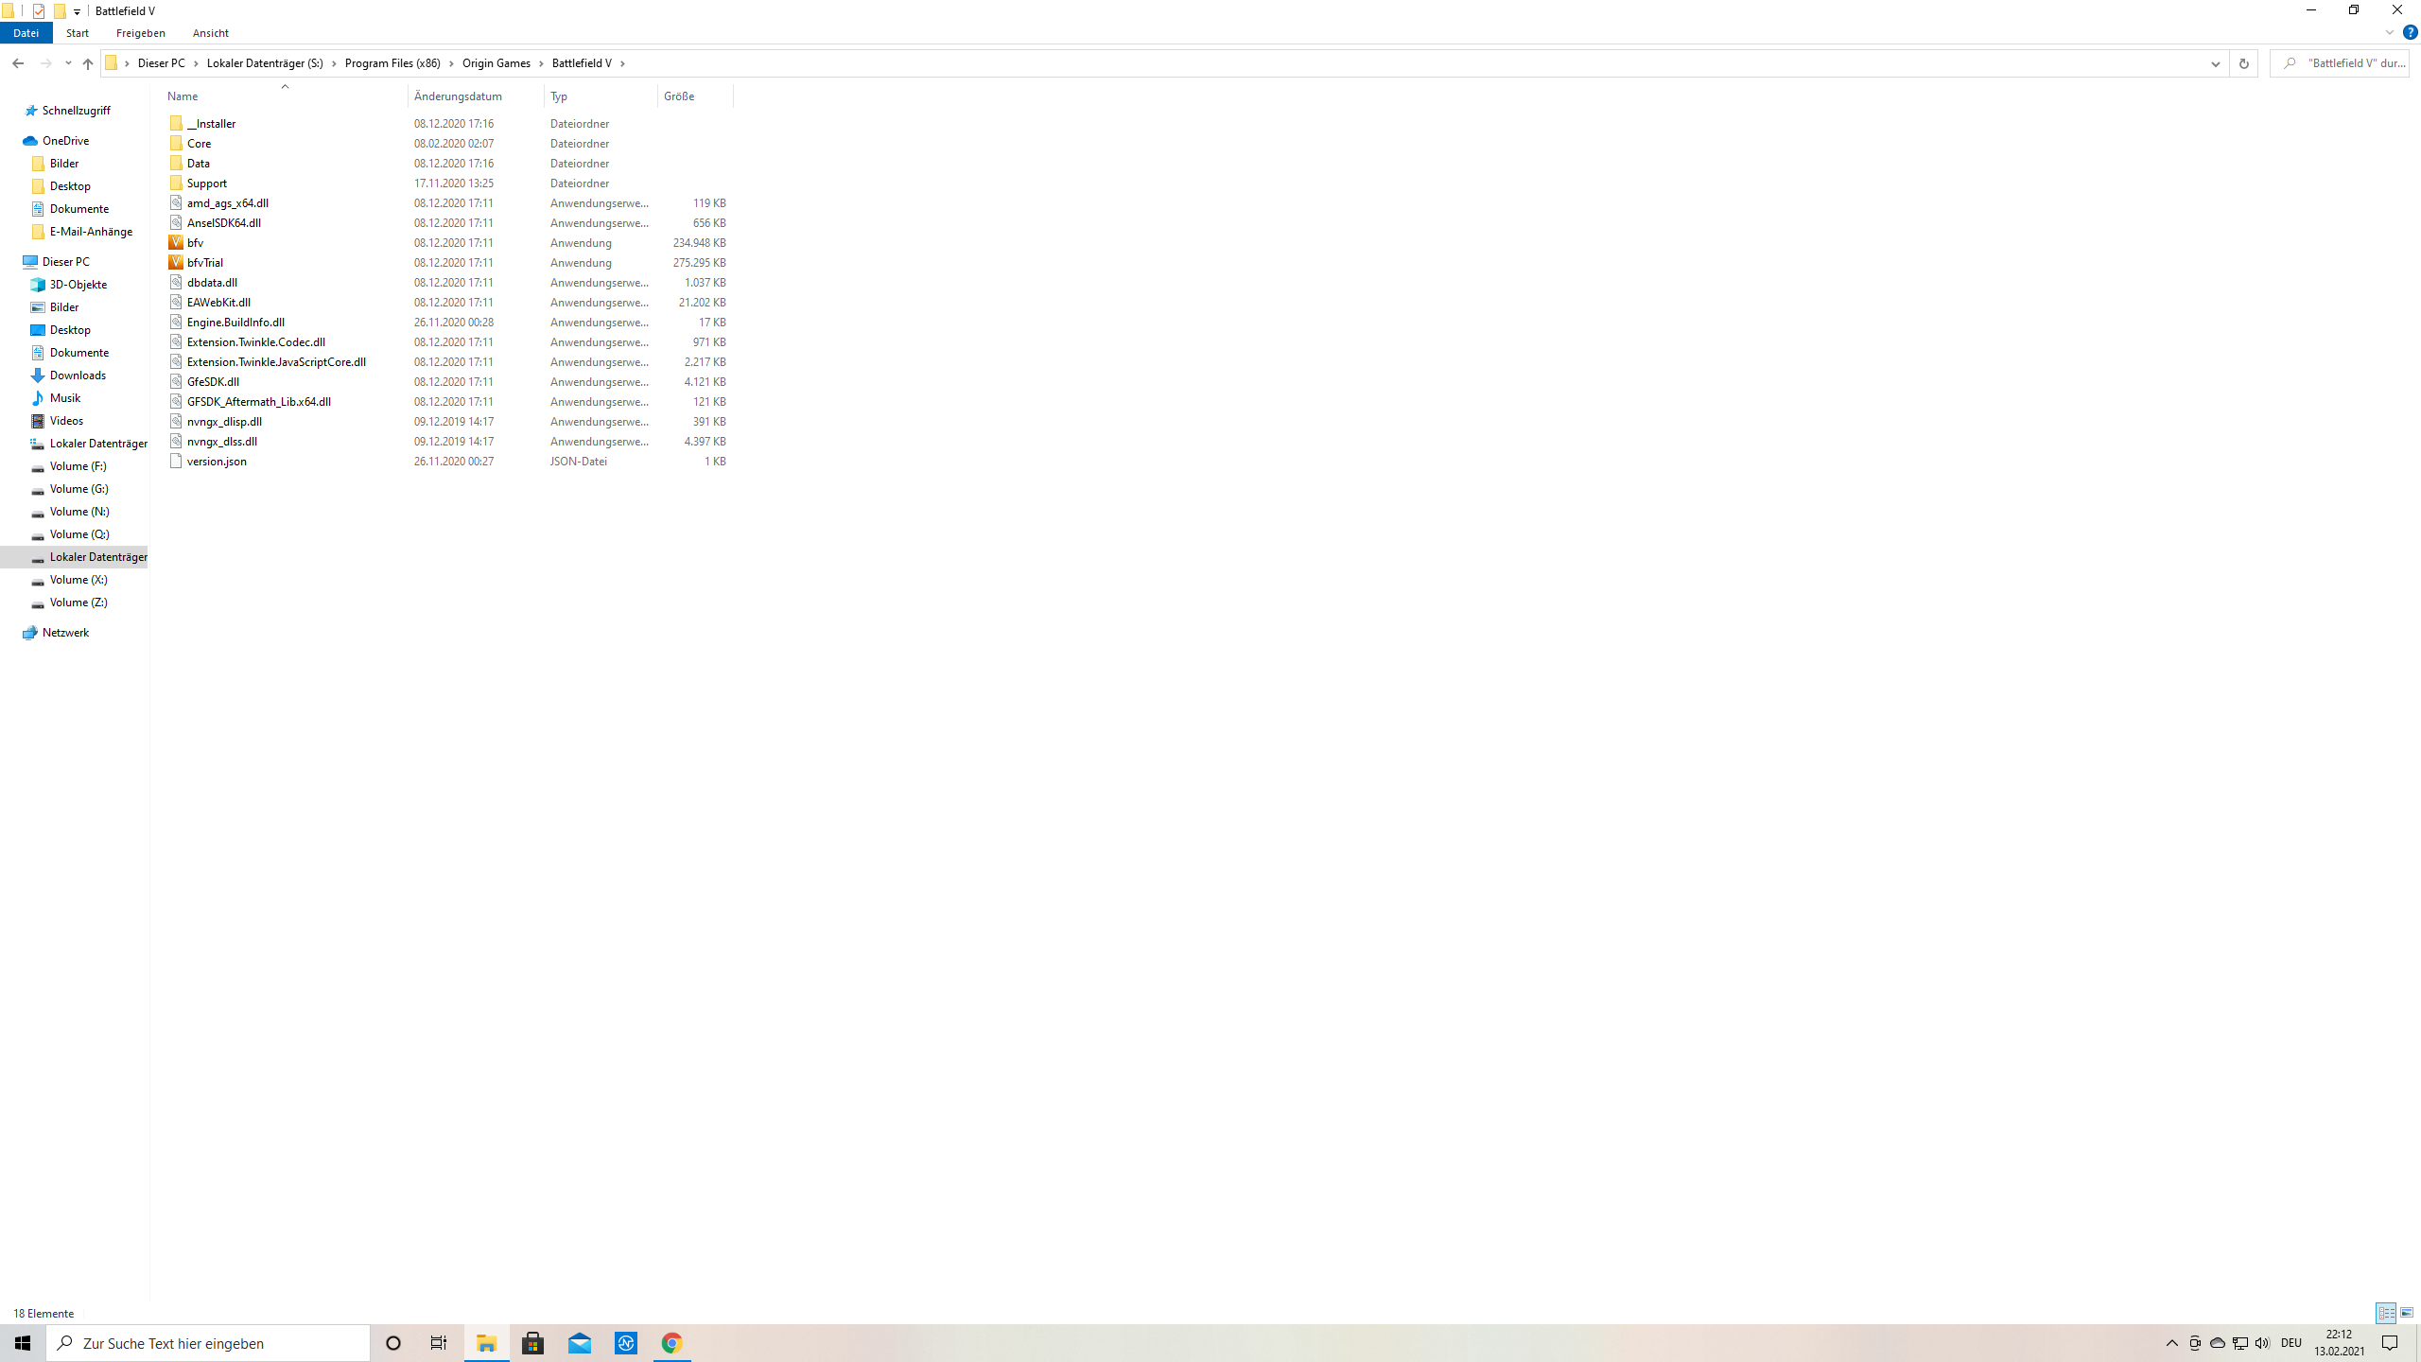
Task: Open recent locations dropdown arrow
Action: 68,63
